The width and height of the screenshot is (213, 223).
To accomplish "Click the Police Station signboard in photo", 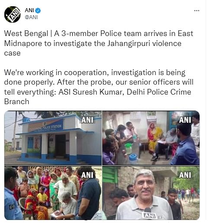I will [45, 126].
